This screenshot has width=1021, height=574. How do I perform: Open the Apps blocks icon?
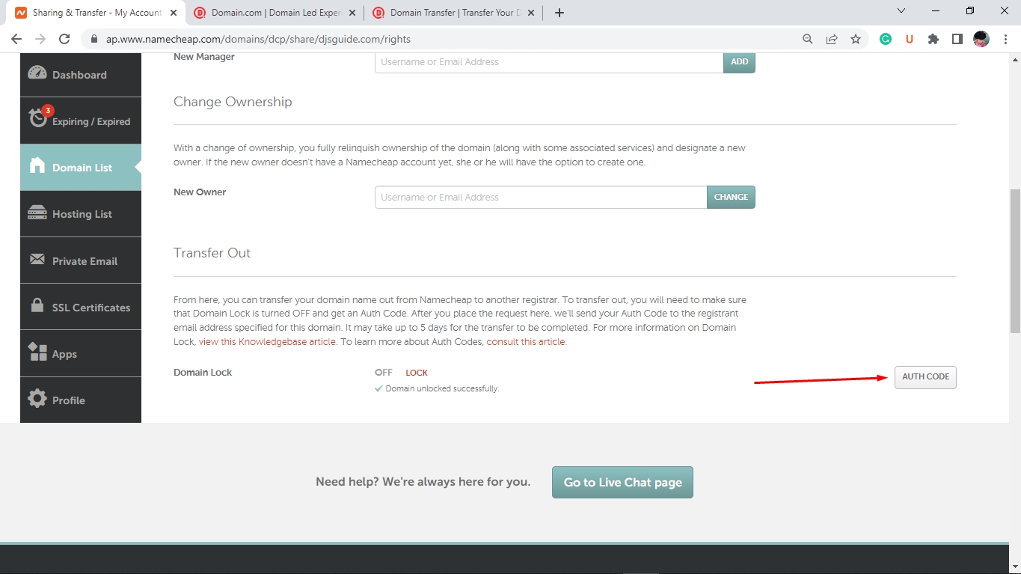[37, 352]
